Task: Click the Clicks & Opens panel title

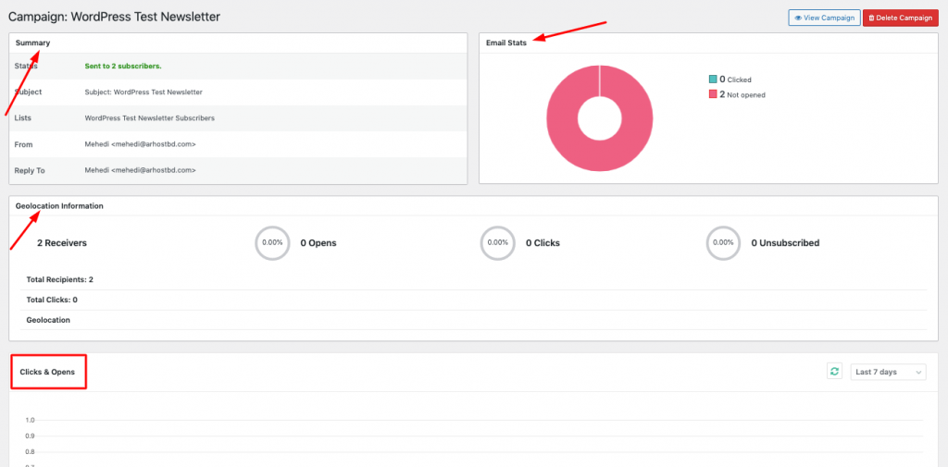Action: pos(47,372)
